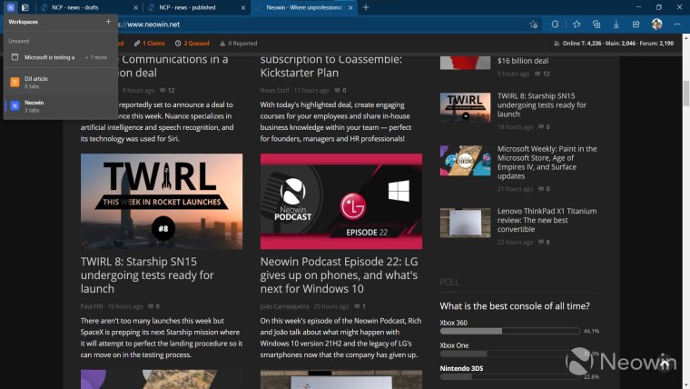Open 'TWIRL 8: Starship SN15' main headline
Image resolution: width=690 pixels, height=389 pixels.
point(147,274)
